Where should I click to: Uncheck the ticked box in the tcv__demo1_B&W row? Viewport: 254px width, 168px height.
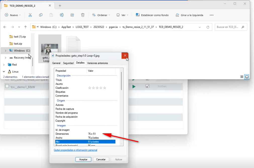pos(147,86)
